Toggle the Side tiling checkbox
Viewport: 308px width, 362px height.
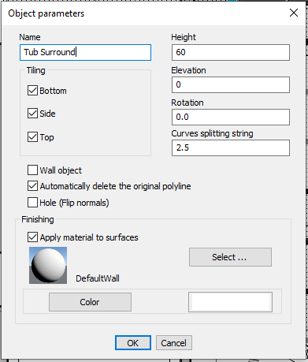[x=32, y=114]
